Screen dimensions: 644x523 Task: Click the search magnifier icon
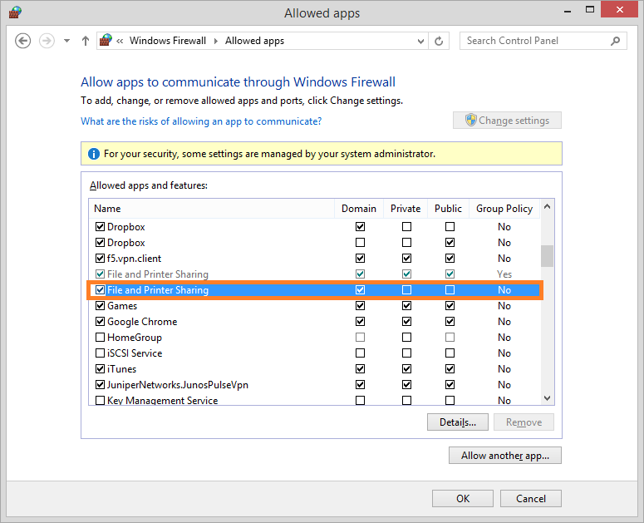615,41
